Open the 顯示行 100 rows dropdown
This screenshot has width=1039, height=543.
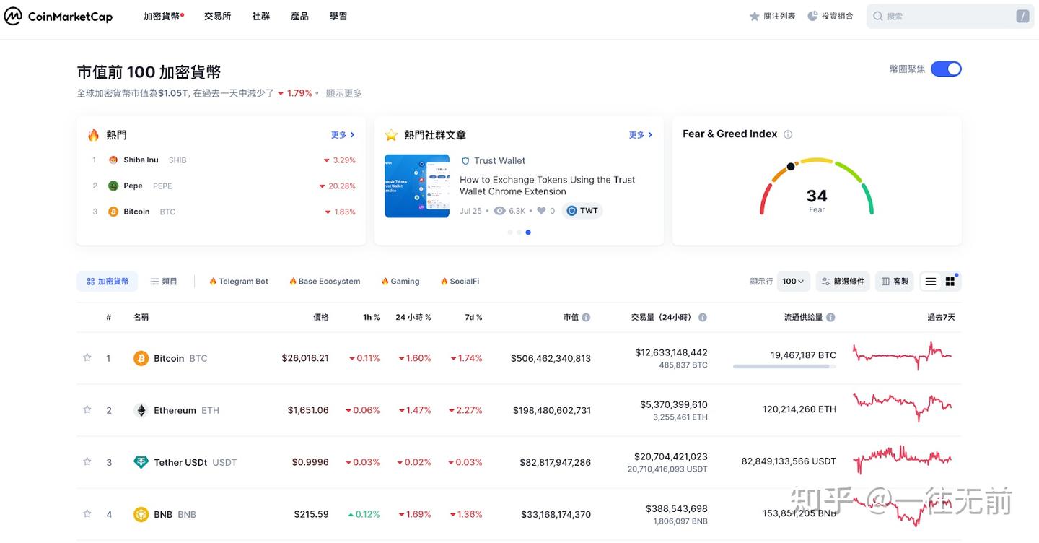click(792, 281)
